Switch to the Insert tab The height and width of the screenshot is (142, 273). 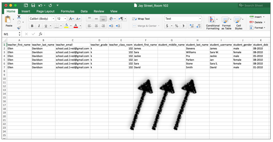(26, 11)
